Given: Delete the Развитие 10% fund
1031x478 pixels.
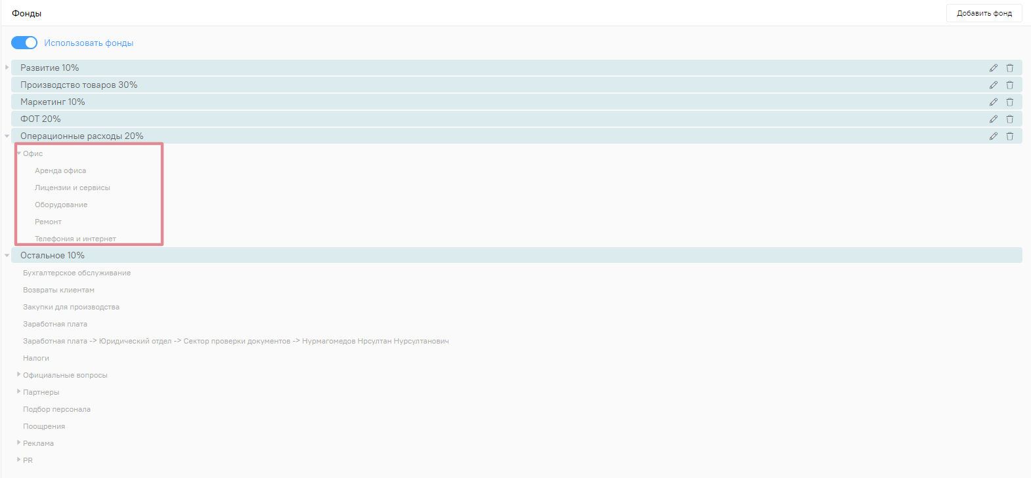Looking at the screenshot, I should (1010, 68).
